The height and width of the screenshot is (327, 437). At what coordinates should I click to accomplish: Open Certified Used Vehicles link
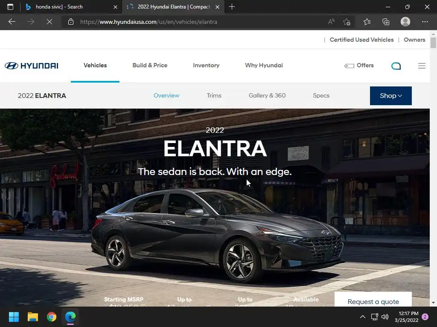(x=361, y=40)
